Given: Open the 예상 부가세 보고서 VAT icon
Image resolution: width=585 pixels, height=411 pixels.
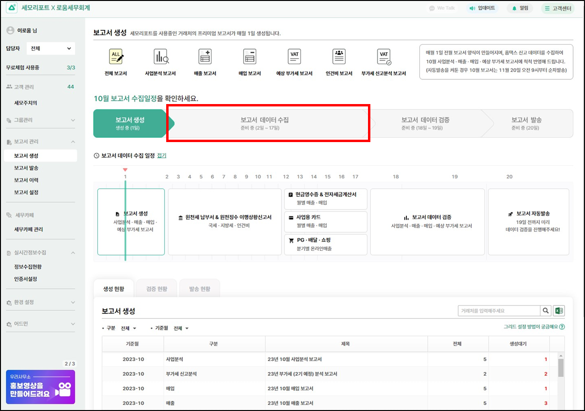Looking at the screenshot, I should tap(294, 57).
